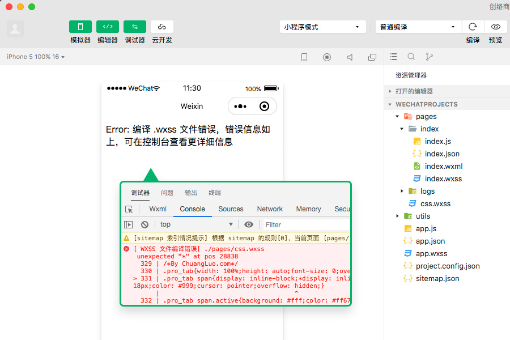The height and width of the screenshot is (340, 510).
Task: Mute simulator sound via the speaker icon
Action: (x=349, y=57)
